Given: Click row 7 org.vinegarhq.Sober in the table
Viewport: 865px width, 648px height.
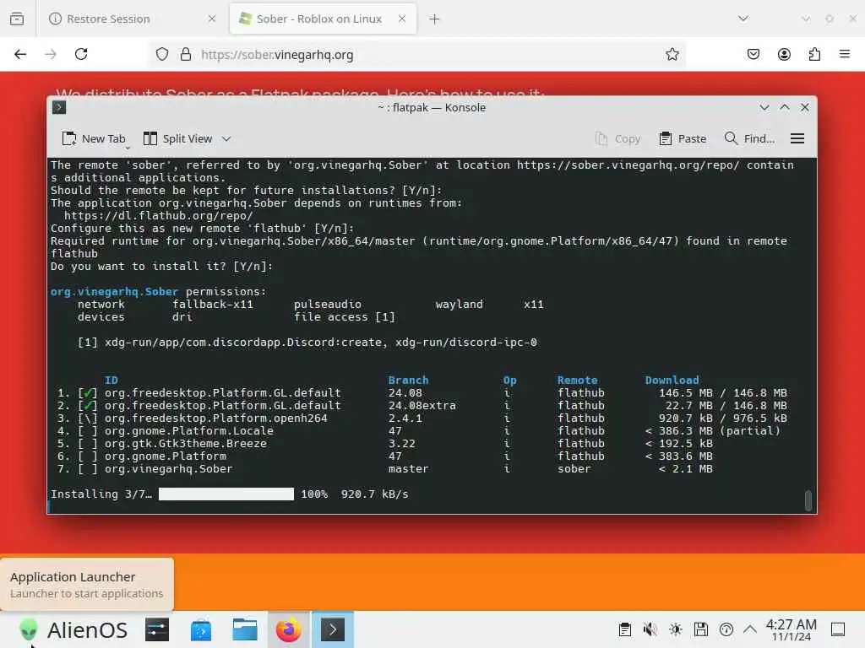Looking at the screenshot, I should tap(168, 469).
